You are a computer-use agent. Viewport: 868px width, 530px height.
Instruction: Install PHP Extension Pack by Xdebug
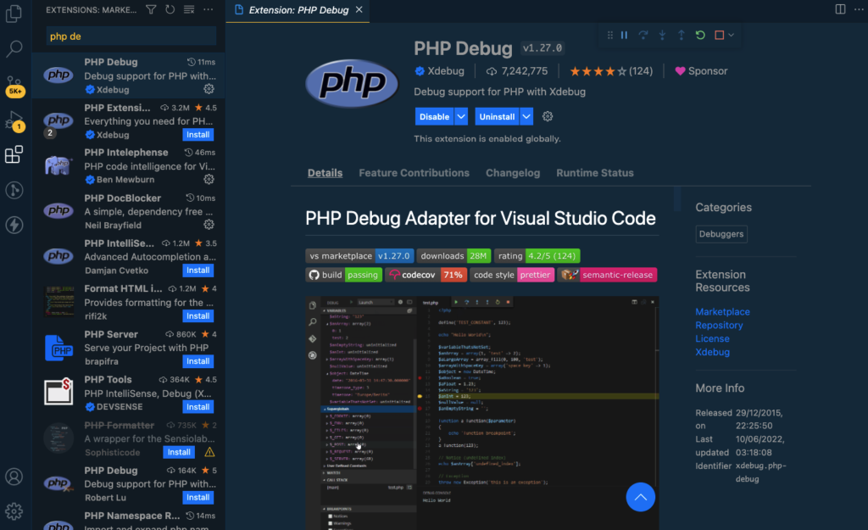[x=198, y=135]
